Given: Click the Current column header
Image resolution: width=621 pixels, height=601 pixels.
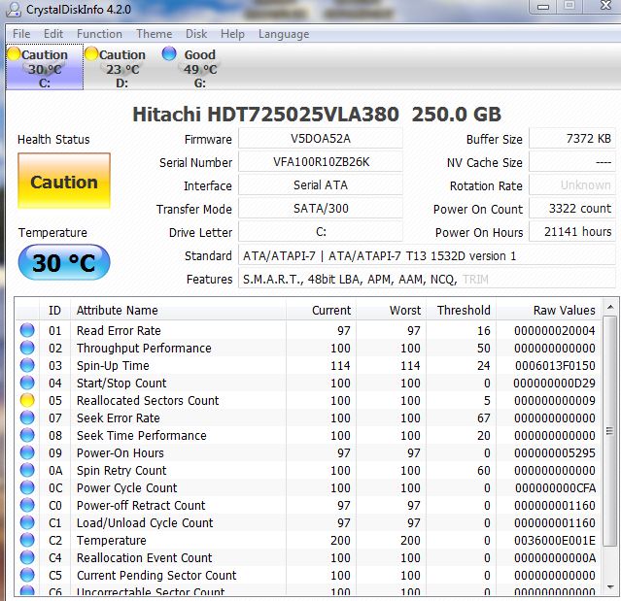Looking at the screenshot, I should pos(322,310).
